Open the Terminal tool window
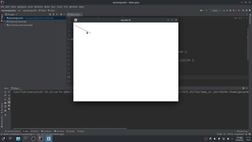252x142 pixels. click(59, 131)
